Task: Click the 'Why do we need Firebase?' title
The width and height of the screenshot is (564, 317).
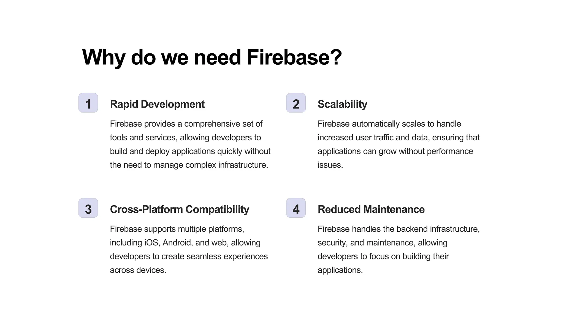Action: click(212, 57)
